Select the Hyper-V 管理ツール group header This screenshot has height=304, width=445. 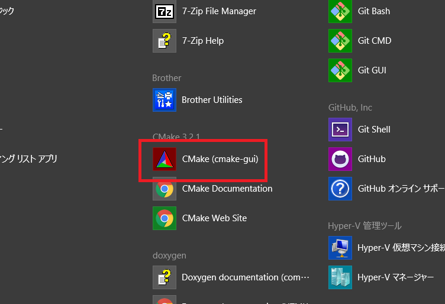click(x=365, y=226)
